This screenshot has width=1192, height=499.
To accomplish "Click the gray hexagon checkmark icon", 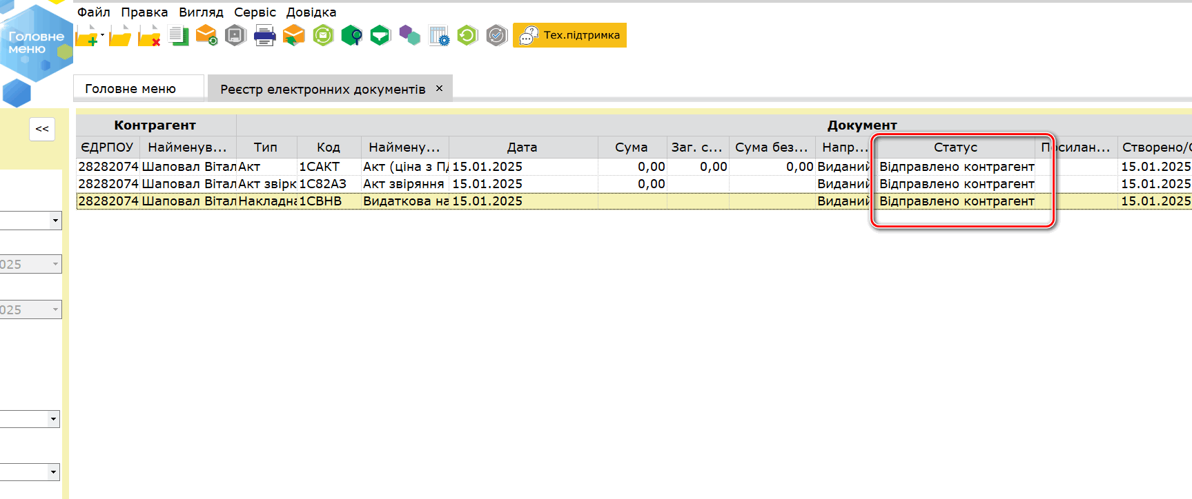I will (x=496, y=36).
